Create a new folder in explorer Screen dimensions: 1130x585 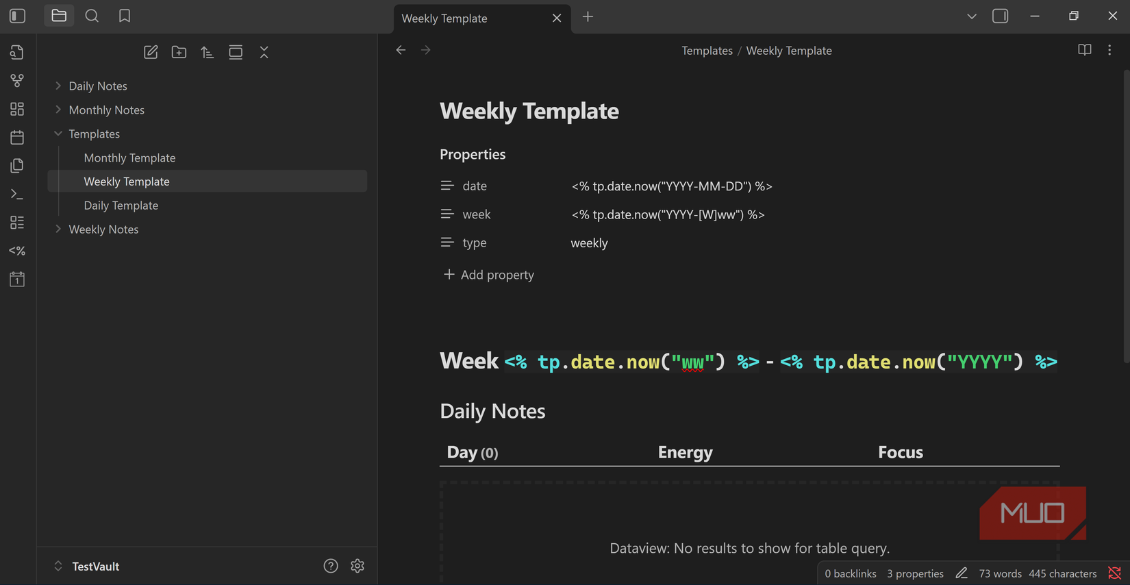pyautogui.click(x=179, y=52)
